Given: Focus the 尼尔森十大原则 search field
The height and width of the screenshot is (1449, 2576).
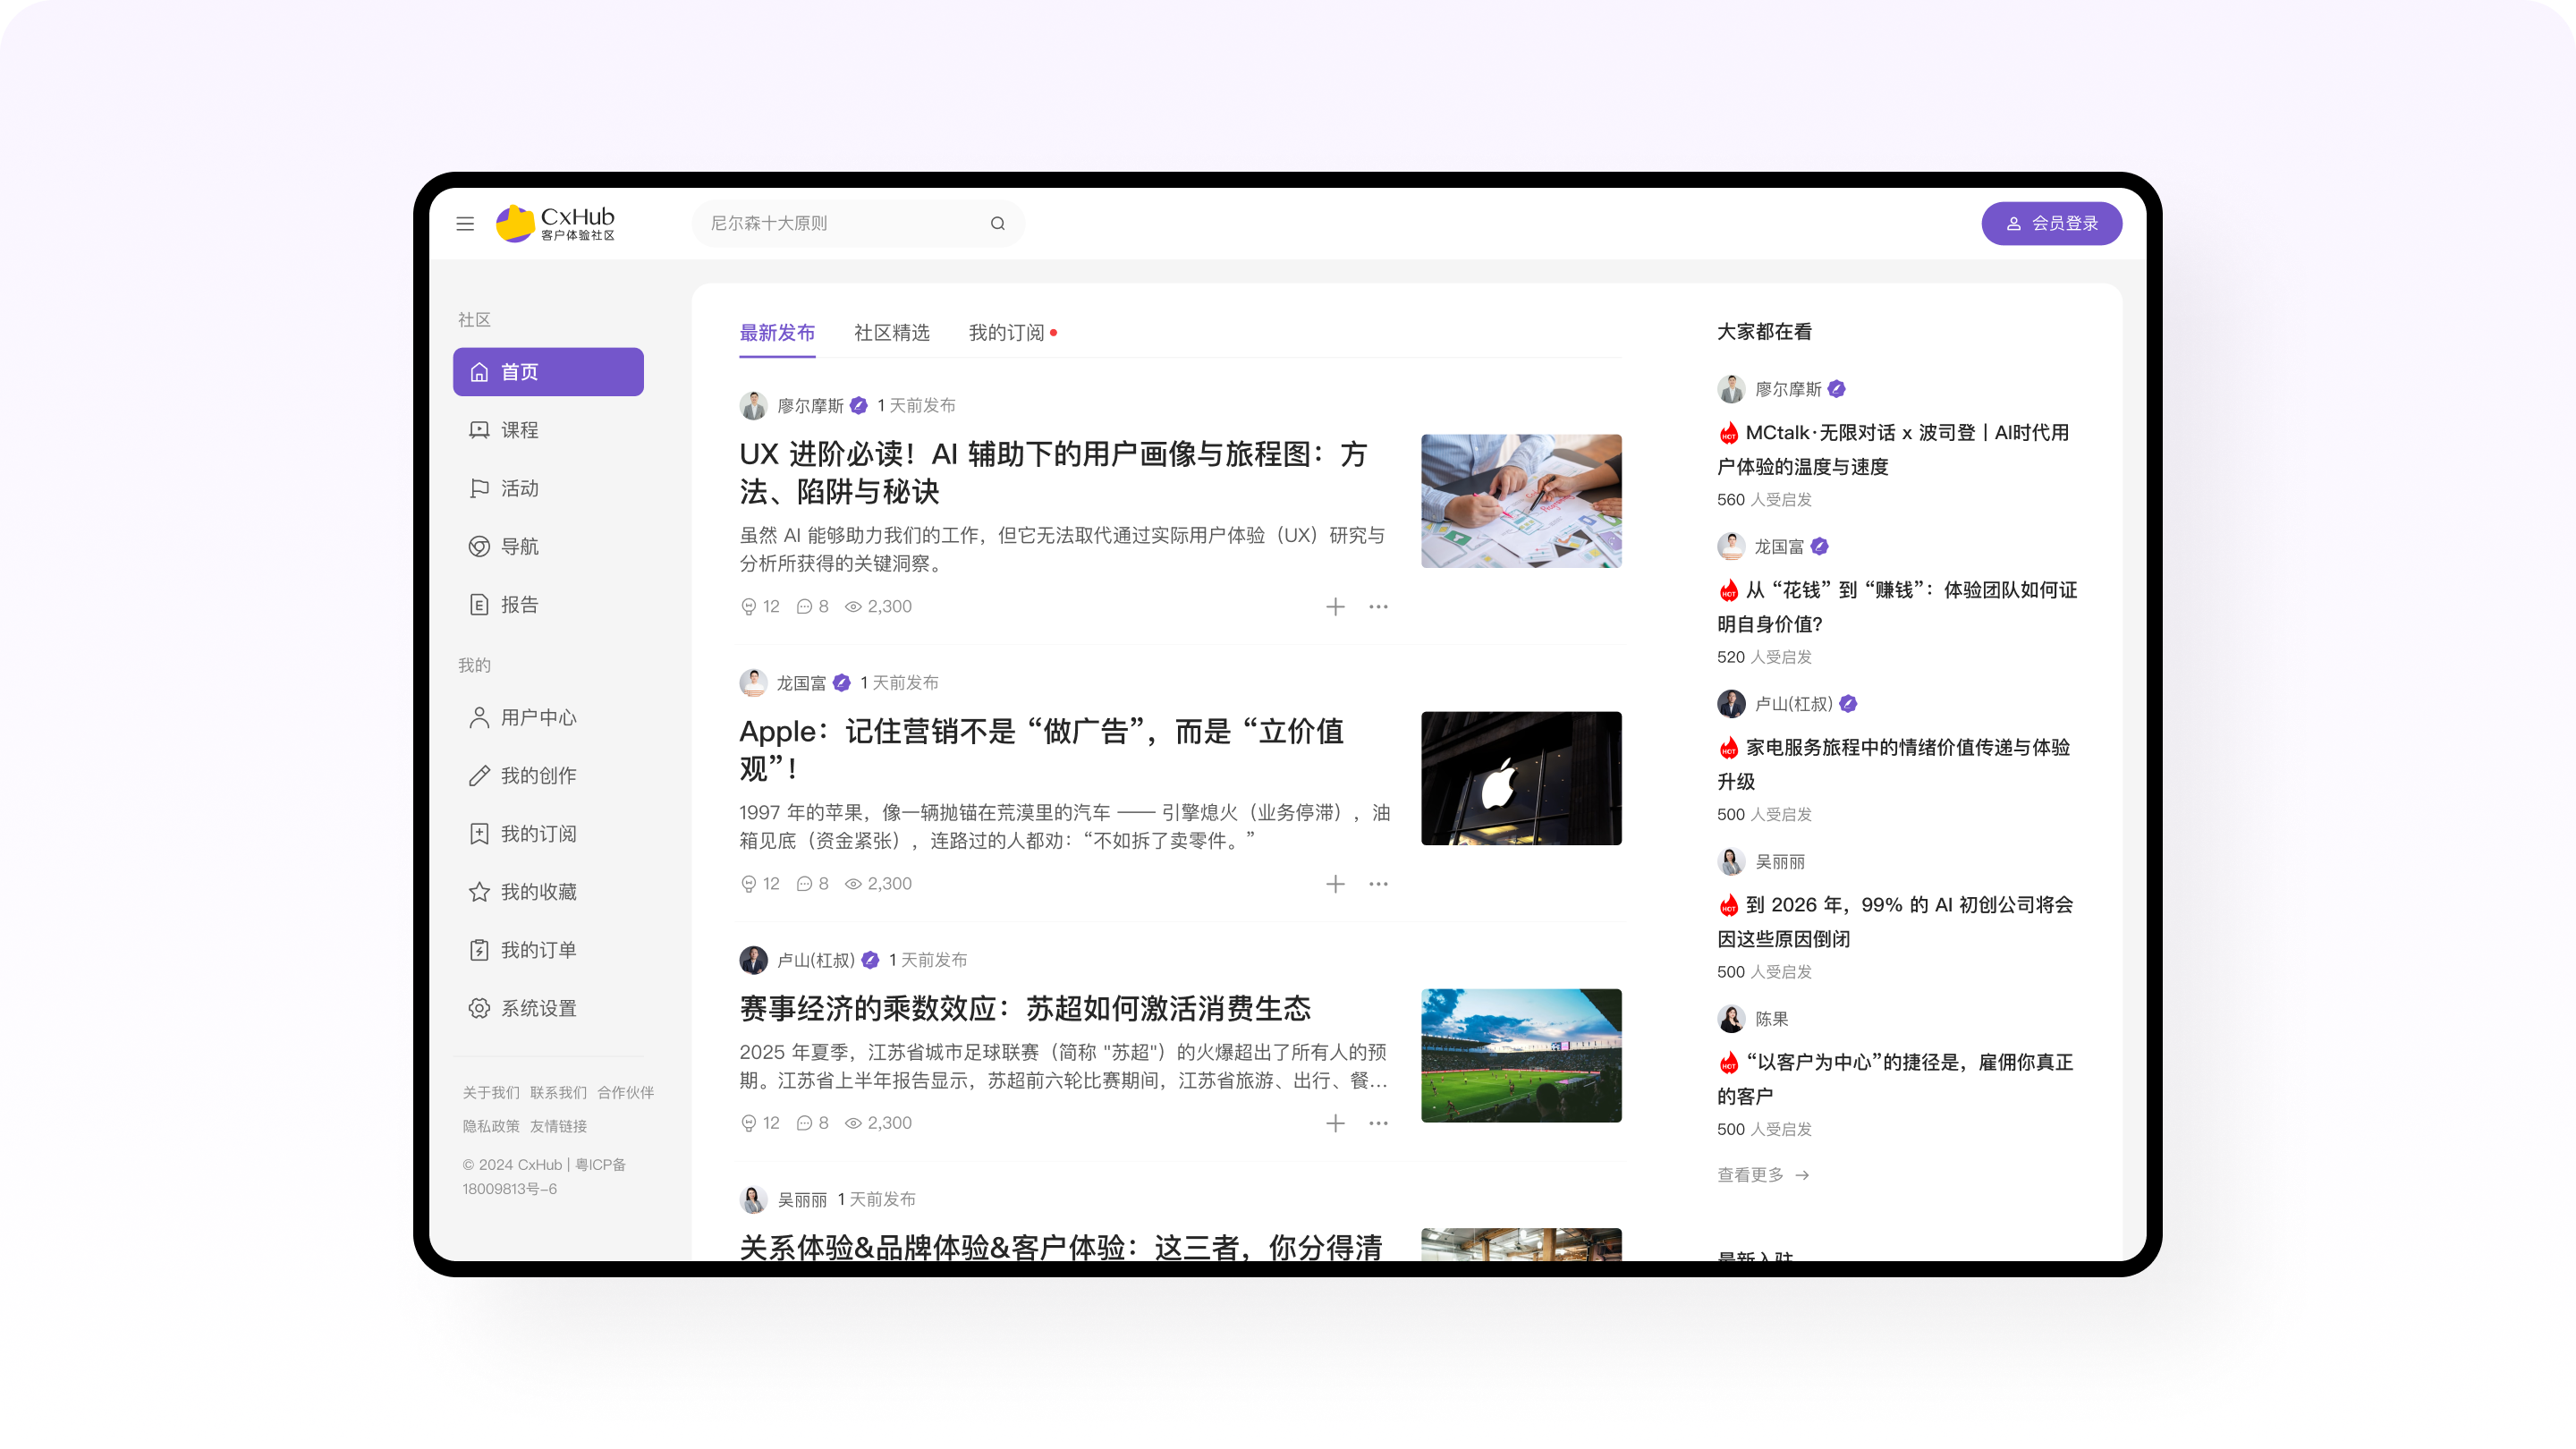Looking at the screenshot, I should (x=858, y=223).
